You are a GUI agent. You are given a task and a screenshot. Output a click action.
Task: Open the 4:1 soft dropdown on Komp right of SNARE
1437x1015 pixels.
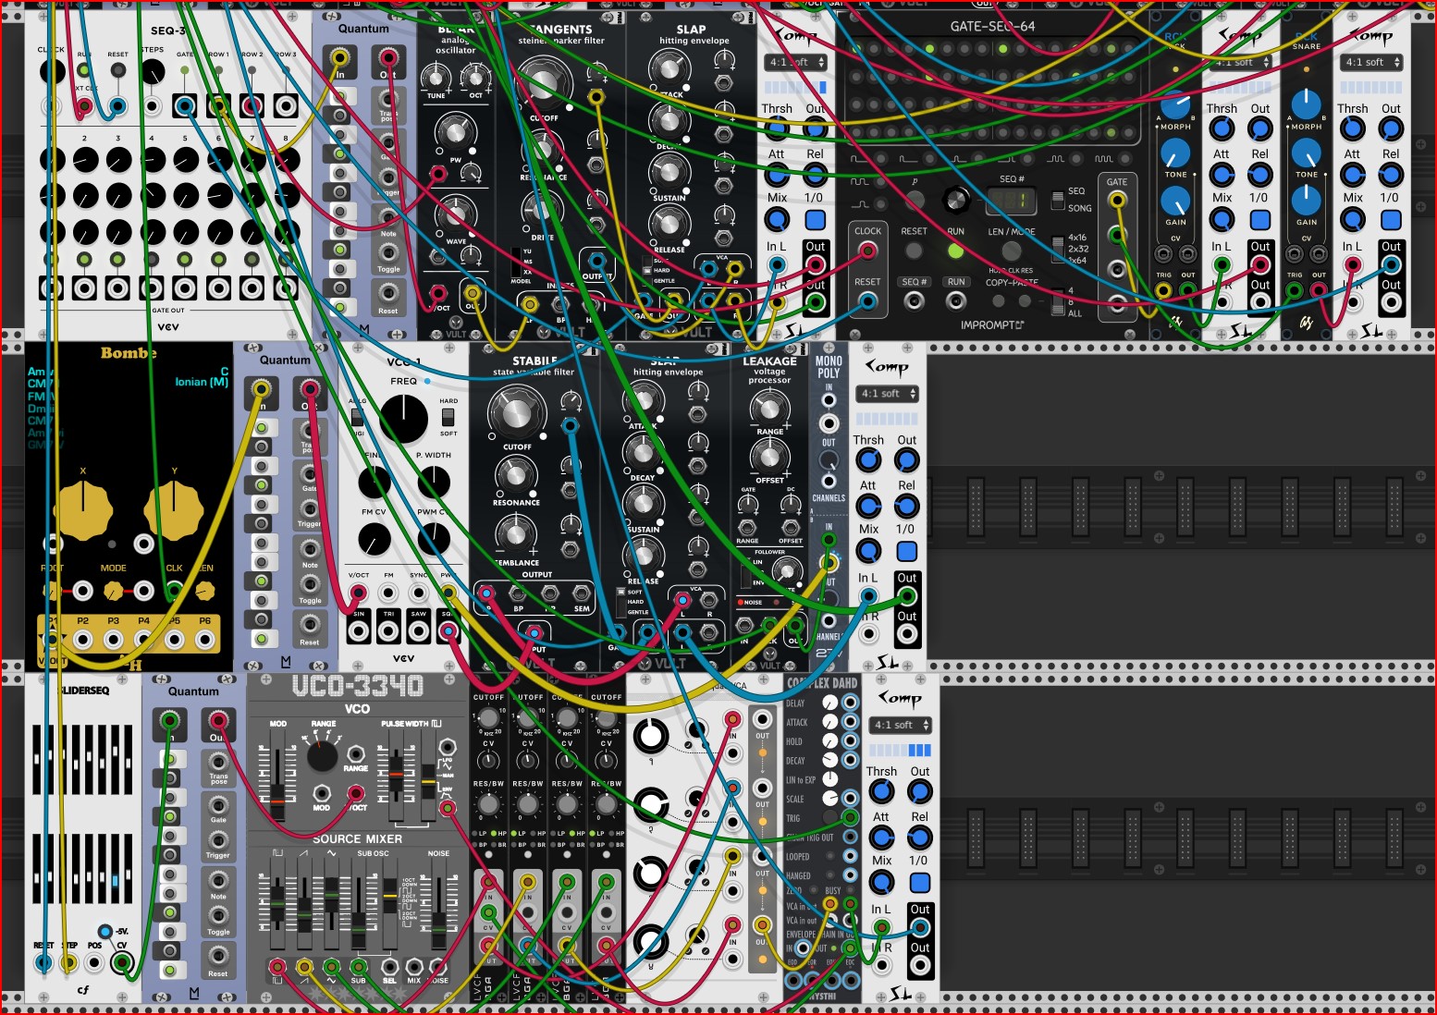(x=1371, y=63)
